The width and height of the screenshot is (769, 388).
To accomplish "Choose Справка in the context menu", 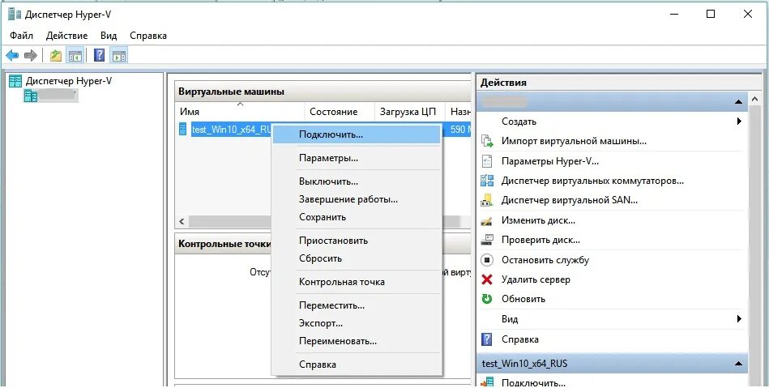I will (x=357, y=365).
